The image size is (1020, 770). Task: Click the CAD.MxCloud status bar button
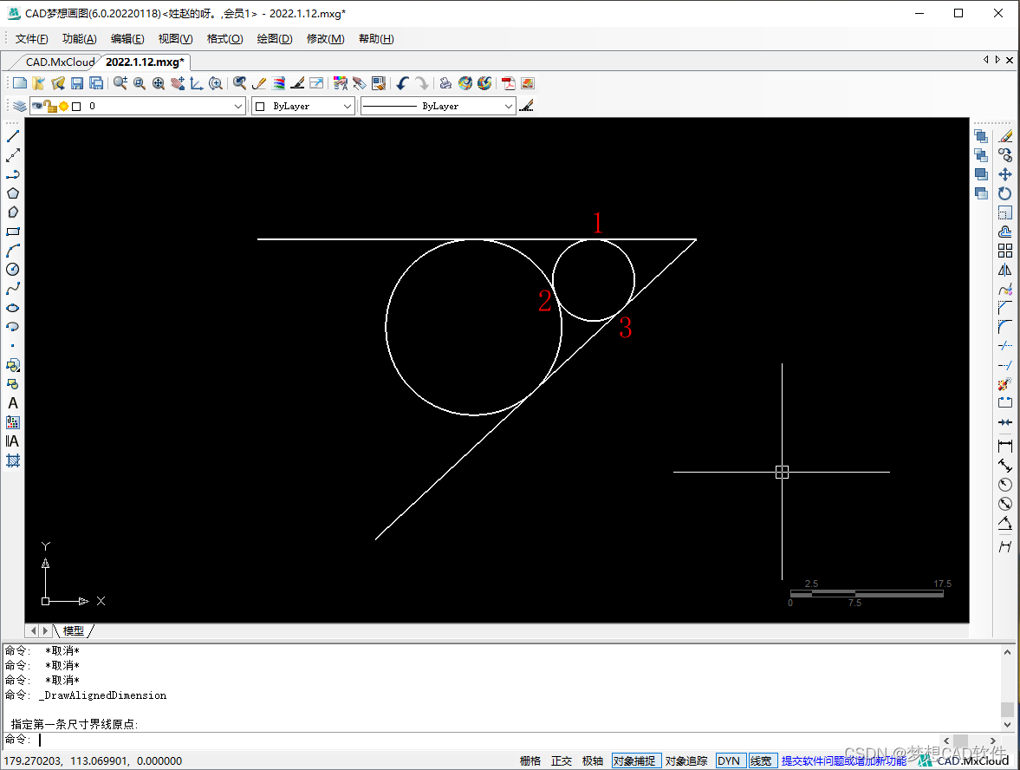(965, 760)
